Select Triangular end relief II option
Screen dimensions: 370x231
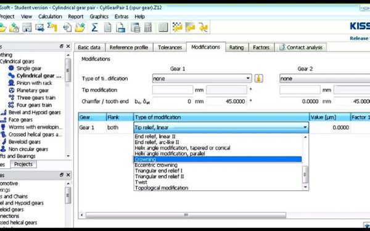tap(218, 176)
